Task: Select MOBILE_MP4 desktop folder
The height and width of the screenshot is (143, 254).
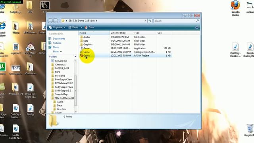Action: (16, 89)
